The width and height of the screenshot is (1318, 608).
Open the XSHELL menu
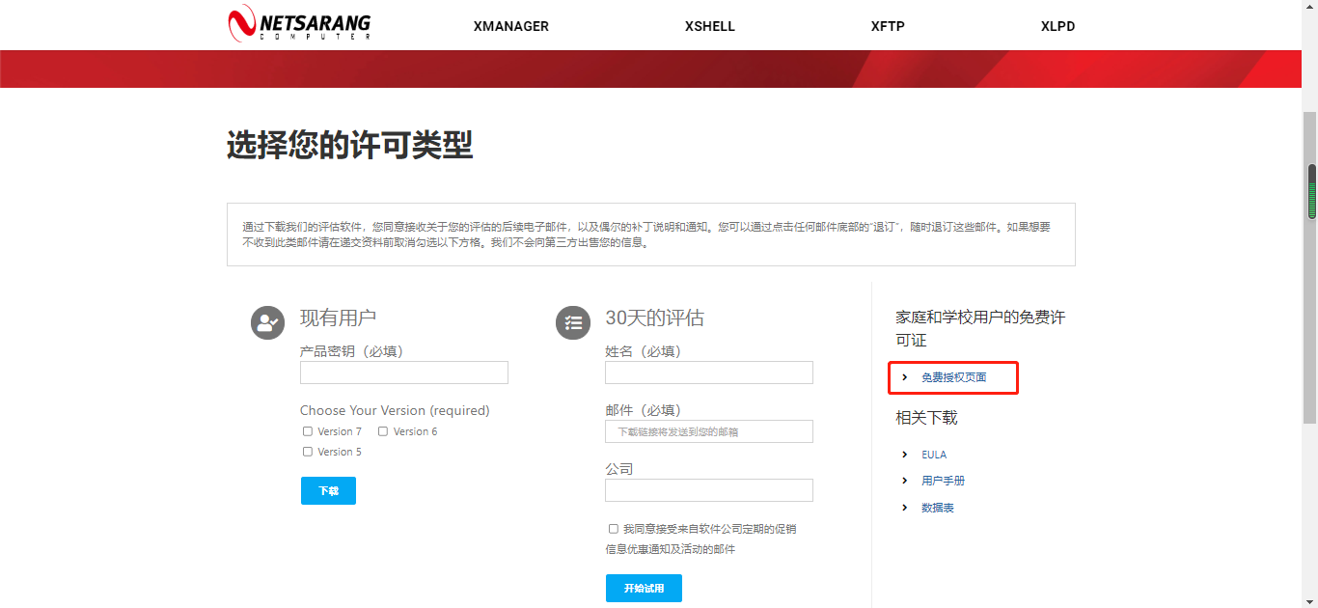pyautogui.click(x=710, y=26)
